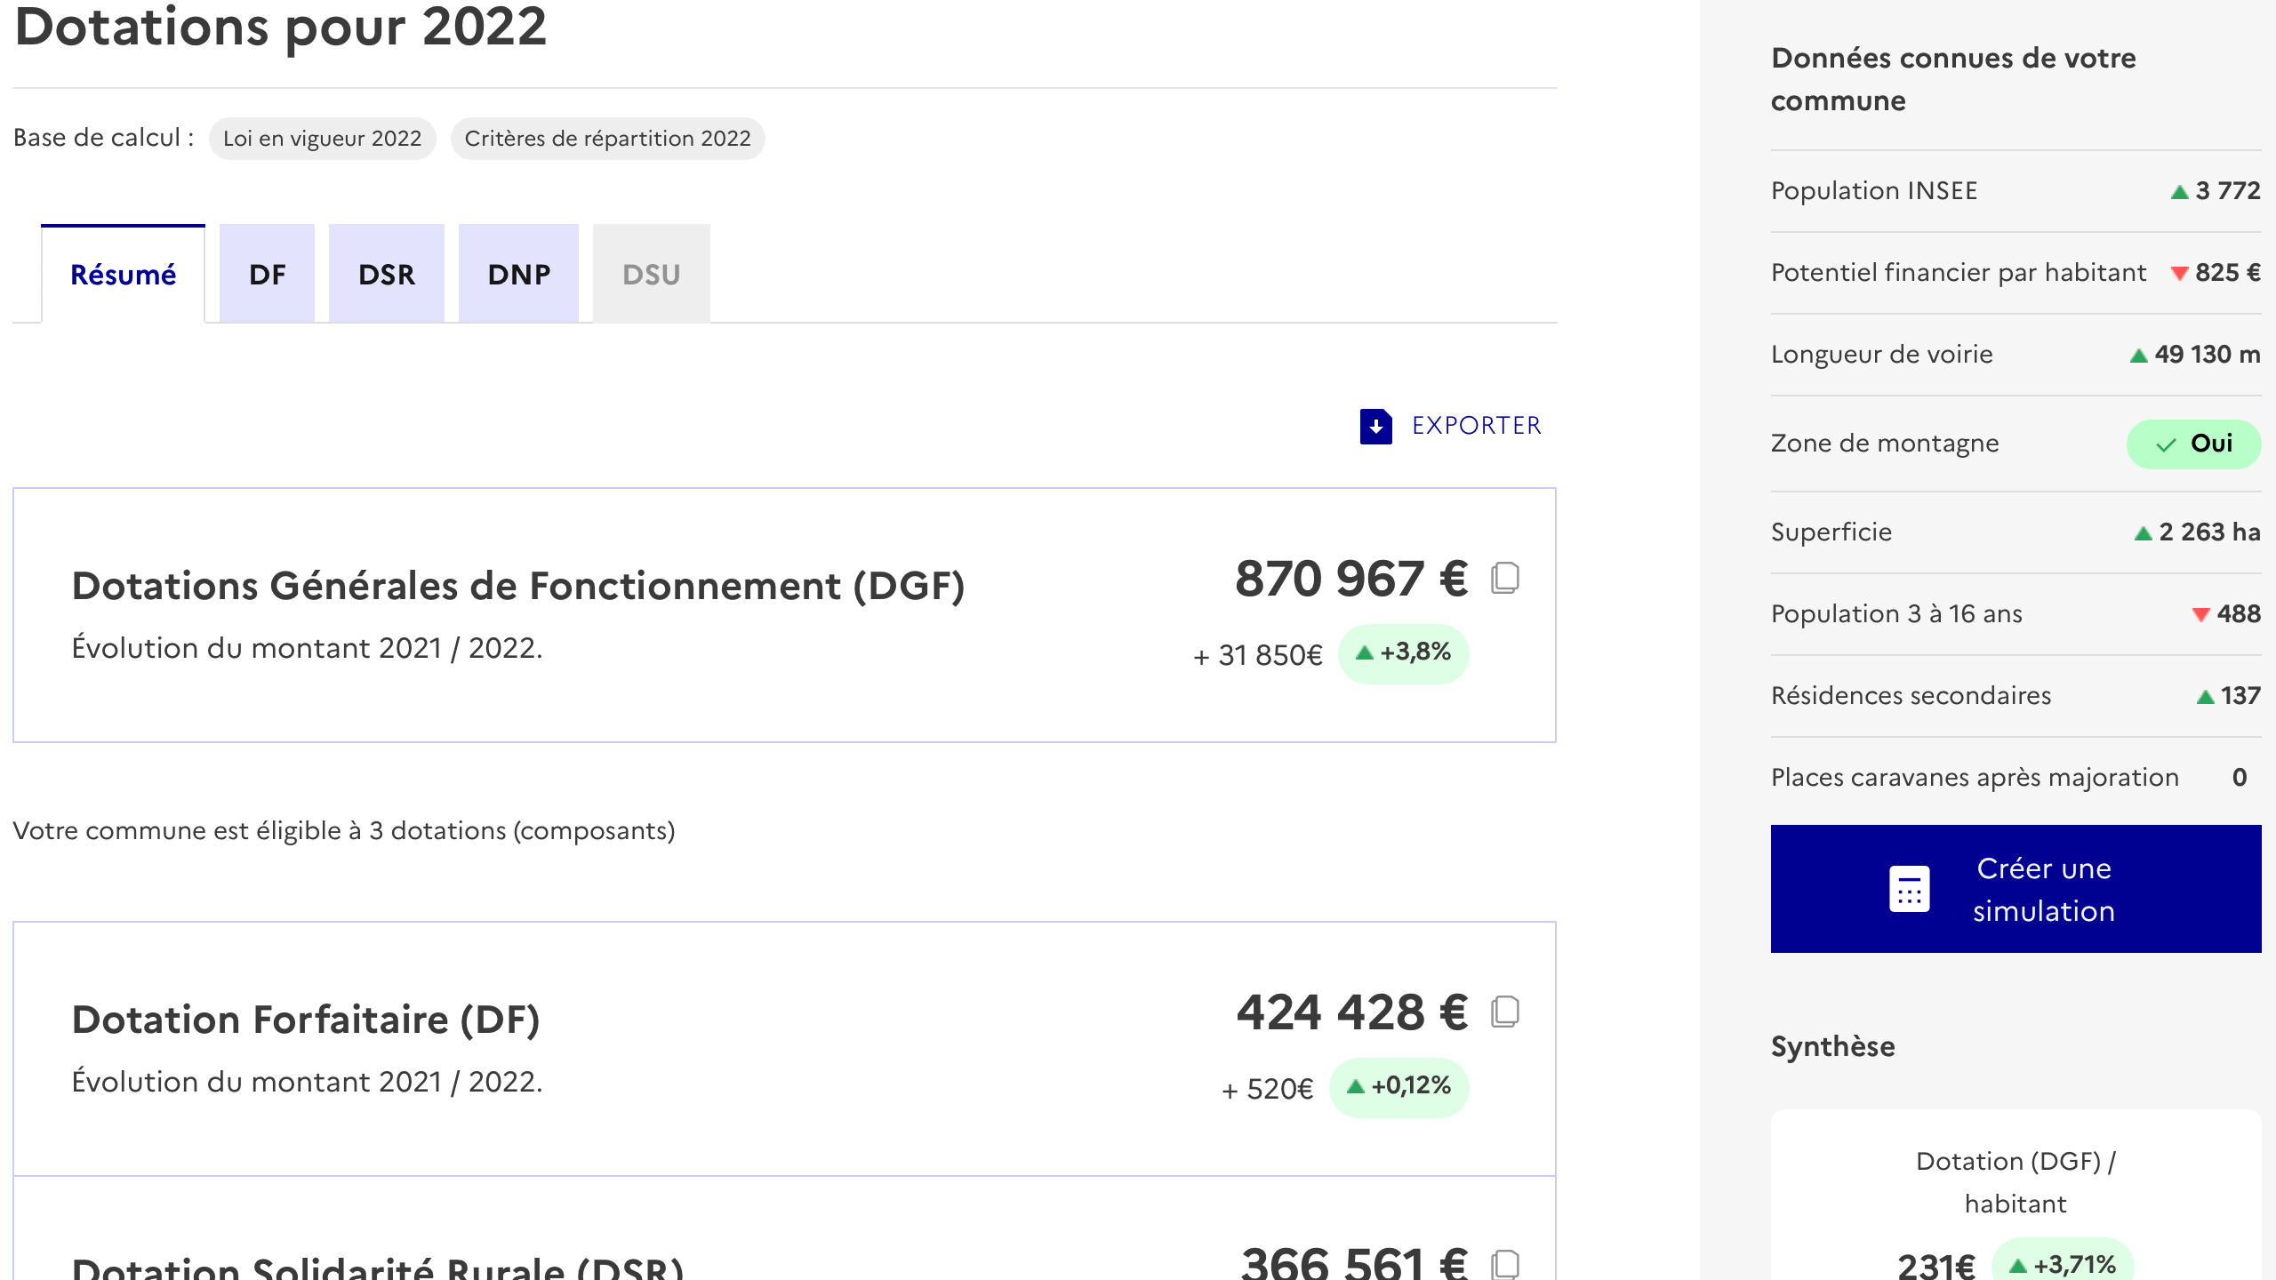The image size is (2276, 1280).
Task: Switch to the DSR tab
Action: pyautogui.click(x=387, y=274)
